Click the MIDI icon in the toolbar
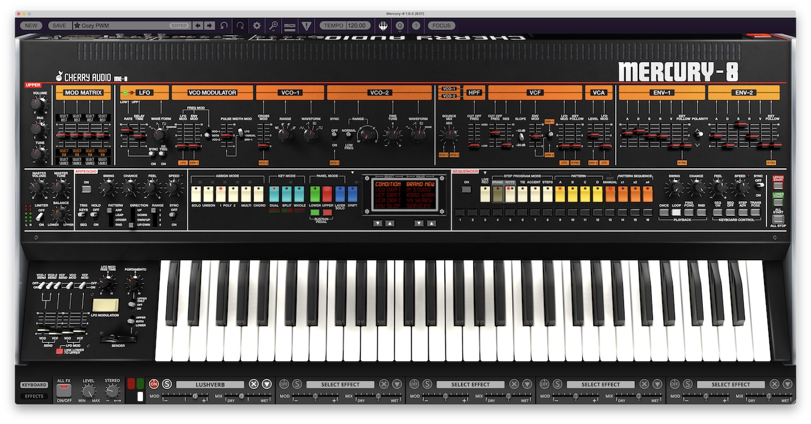The height and width of the screenshot is (424, 811). (x=290, y=25)
